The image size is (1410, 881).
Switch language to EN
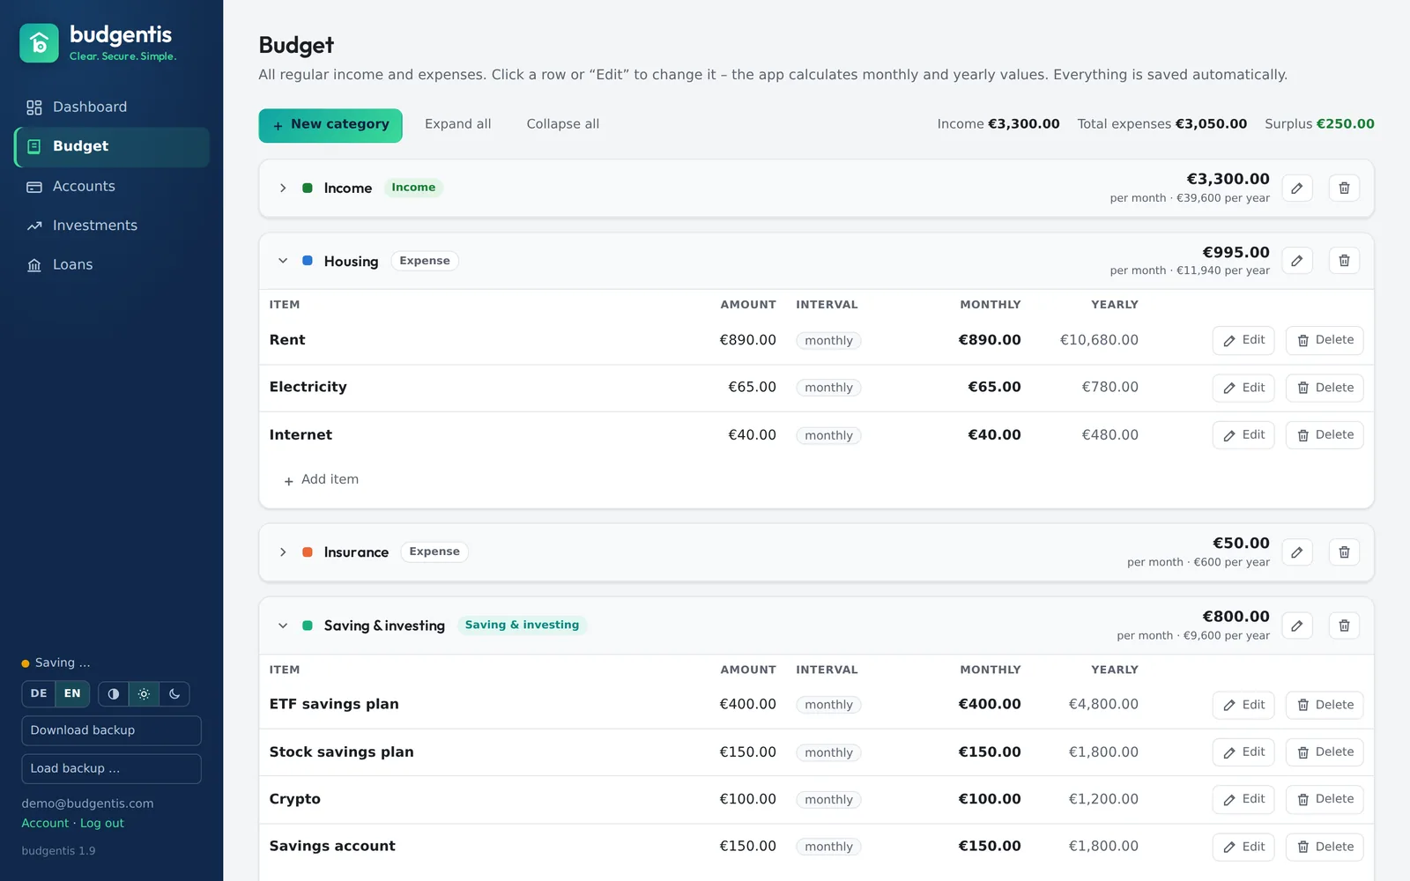72,694
